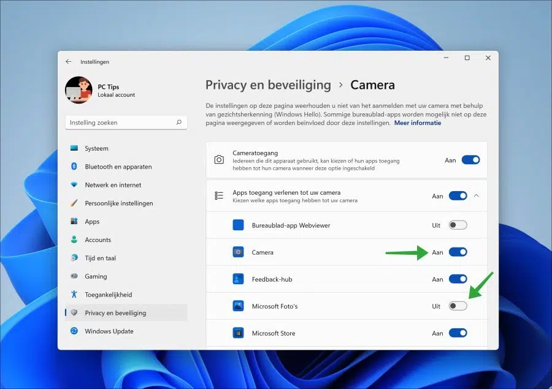The height and width of the screenshot is (389, 552).
Task: Minimize the Instellingen window
Action: click(x=446, y=58)
